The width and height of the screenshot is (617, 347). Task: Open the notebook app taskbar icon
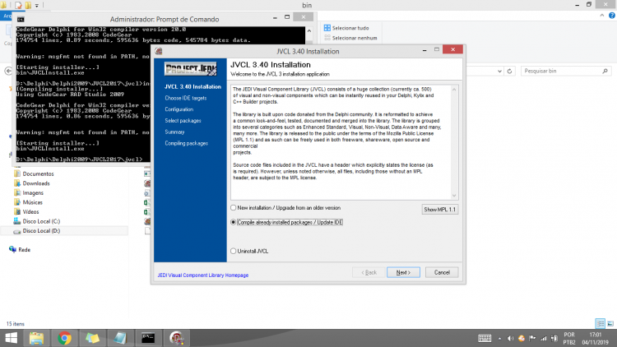tap(120, 338)
